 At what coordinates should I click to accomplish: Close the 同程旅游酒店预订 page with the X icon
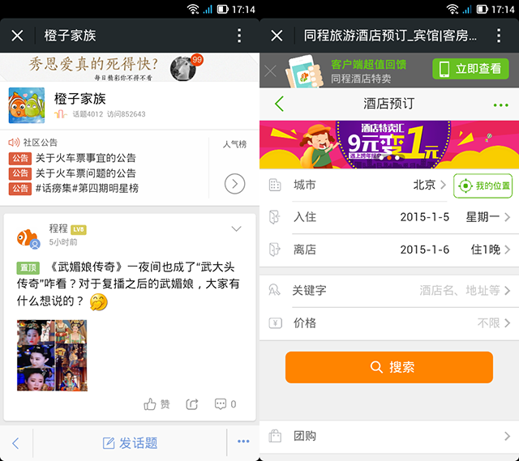(277, 36)
